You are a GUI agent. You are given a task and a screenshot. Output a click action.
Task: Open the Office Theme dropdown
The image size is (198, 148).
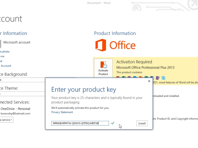click(x=23, y=94)
